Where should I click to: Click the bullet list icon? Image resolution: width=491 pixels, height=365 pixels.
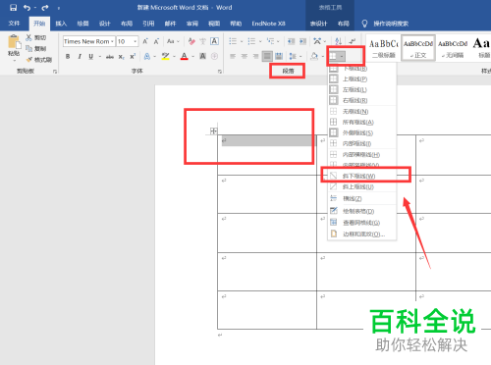(233, 41)
